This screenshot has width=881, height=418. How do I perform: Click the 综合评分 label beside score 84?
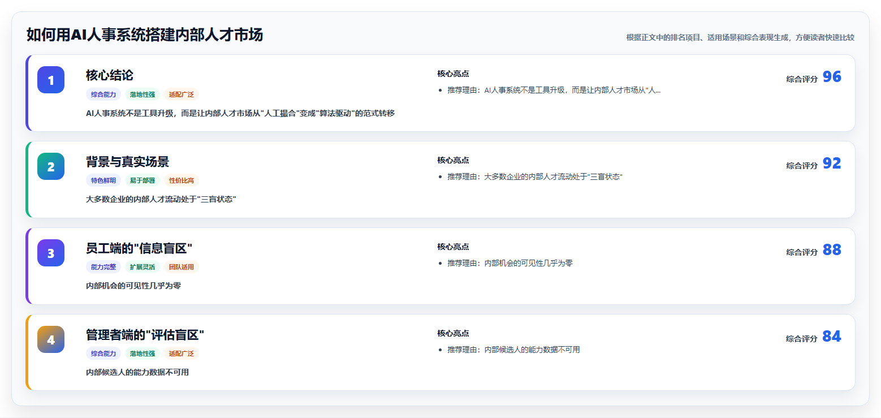(x=802, y=339)
